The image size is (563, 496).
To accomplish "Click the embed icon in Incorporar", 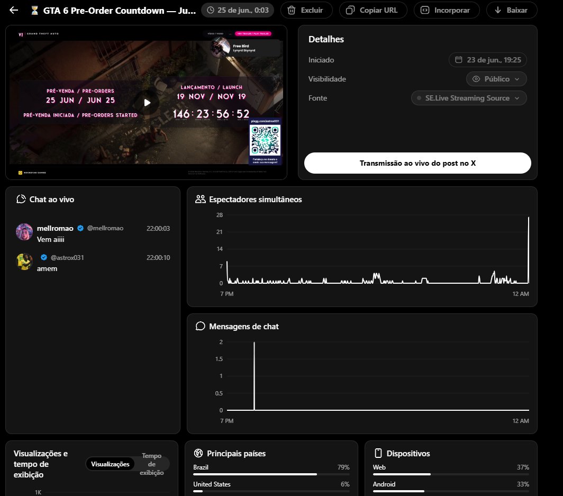I will click(x=425, y=10).
